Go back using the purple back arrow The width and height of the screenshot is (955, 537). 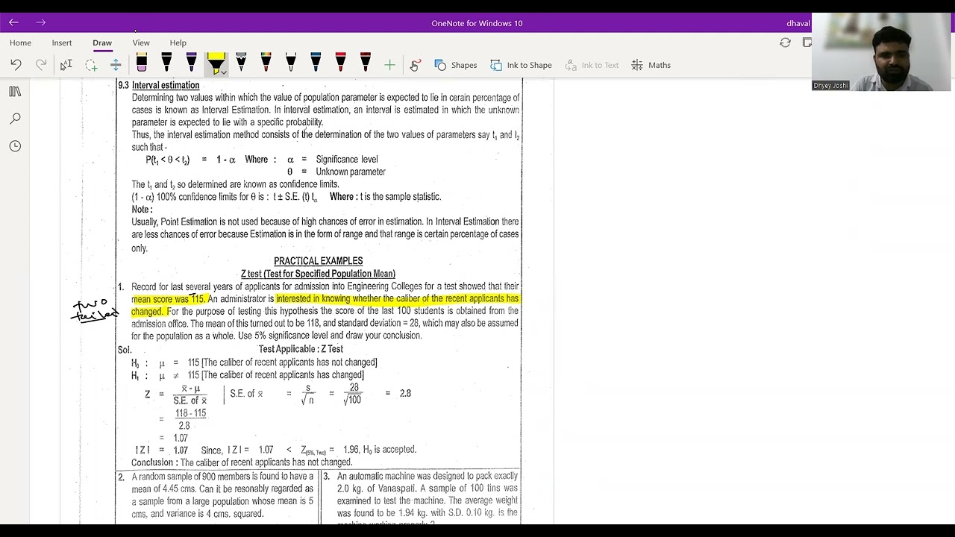[13, 23]
